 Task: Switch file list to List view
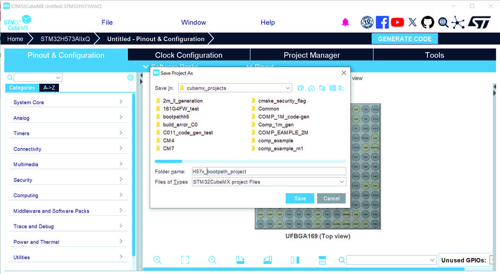point(333,88)
